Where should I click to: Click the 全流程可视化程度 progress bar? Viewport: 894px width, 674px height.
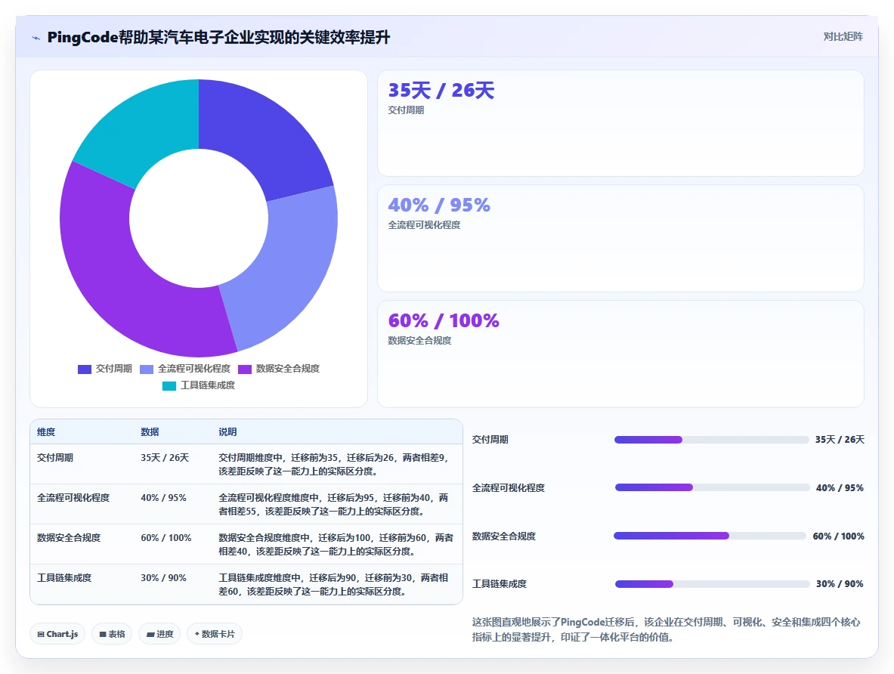tap(712, 487)
